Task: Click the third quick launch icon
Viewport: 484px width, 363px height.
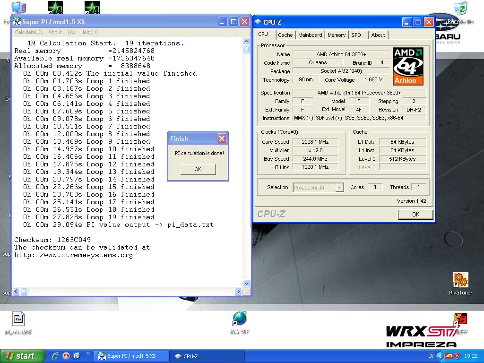Action: point(77,356)
